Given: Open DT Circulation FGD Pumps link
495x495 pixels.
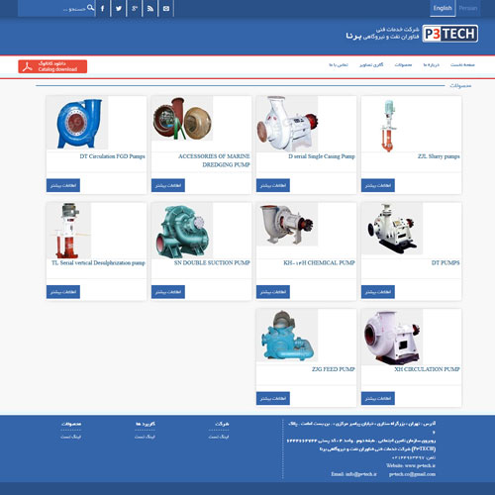Looking at the screenshot, I should pyautogui.click(x=112, y=156).
